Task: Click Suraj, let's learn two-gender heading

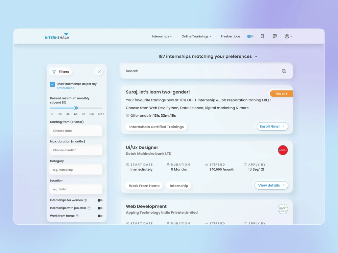Action: click(158, 92)
